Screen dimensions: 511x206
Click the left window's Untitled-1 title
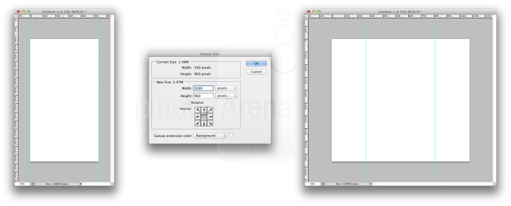[x=64, y=12]
